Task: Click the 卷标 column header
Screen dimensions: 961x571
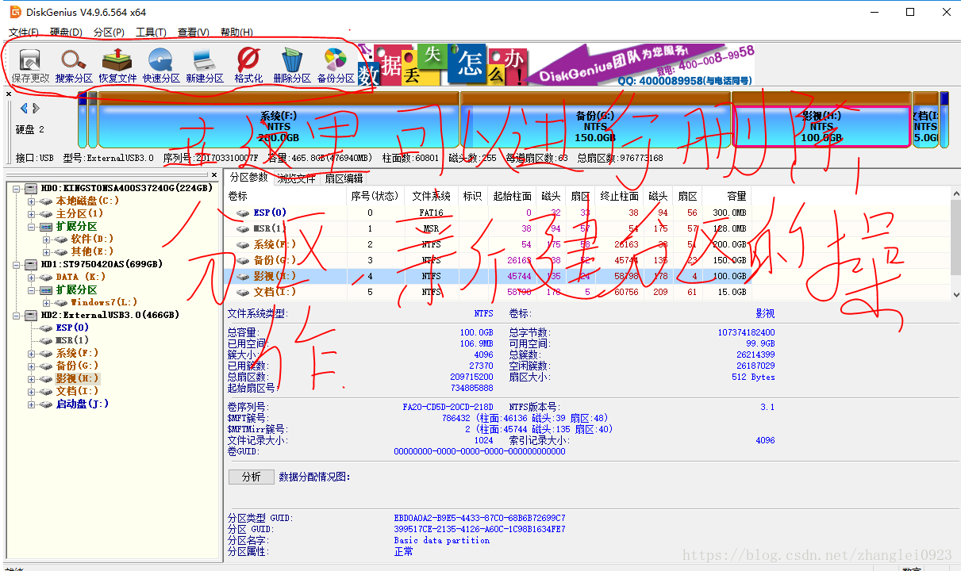Action: (286, 195)
